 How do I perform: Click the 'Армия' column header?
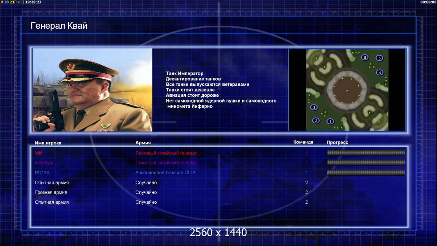pyautogui.click(x=143, y=143)
